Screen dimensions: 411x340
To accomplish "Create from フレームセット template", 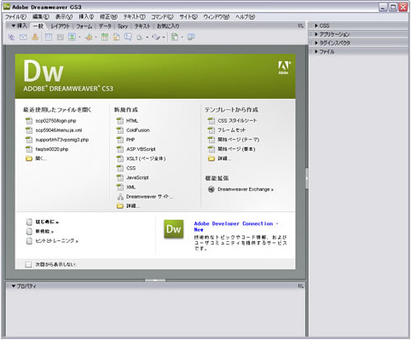I will pyautogui.click(x=227, y=130).
